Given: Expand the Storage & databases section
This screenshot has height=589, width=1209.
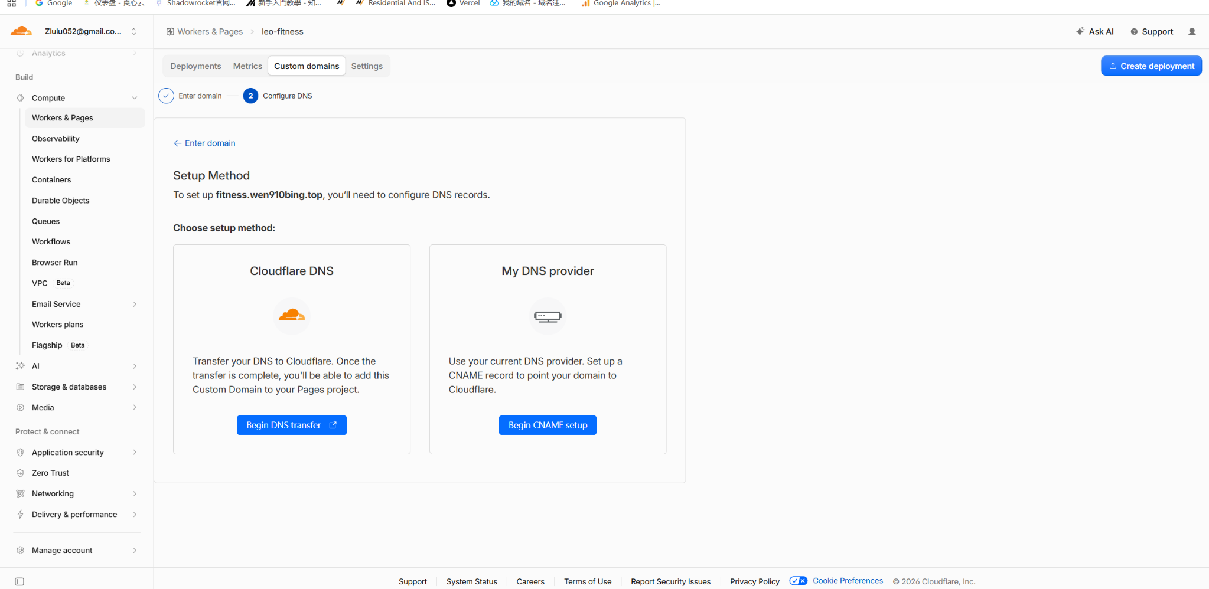Looking at the screenshot, I should point(135,387).
